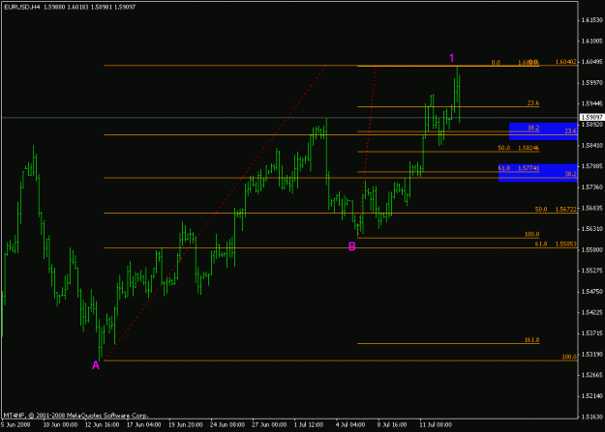The width and height of the screenshot is (605, 432).
Task: Click the lower blue rectangle zone
Action: [538, 173]
